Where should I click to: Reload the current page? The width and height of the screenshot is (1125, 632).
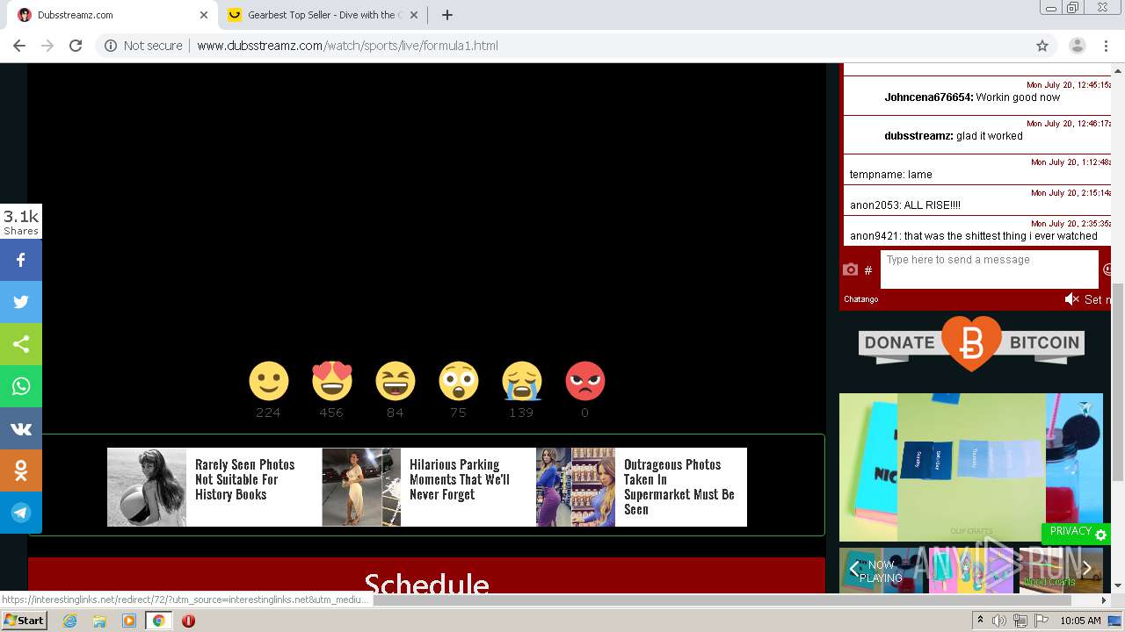[x=76, y=46]
